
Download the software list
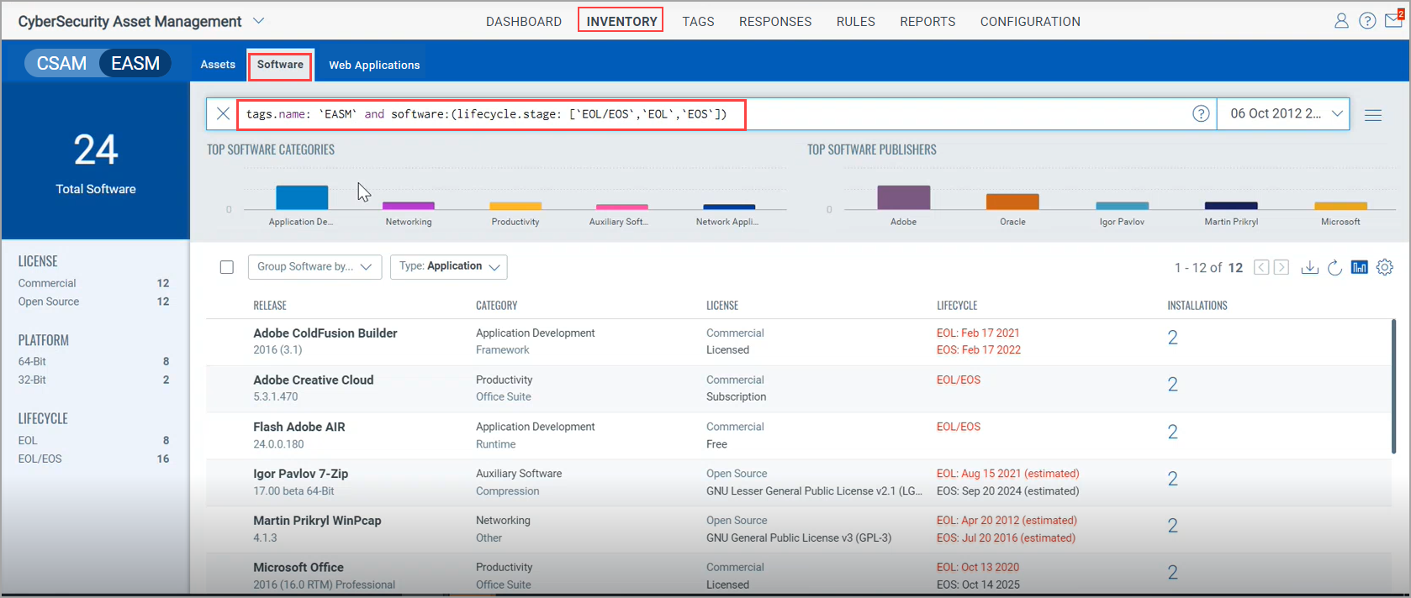click(x=1309, y=267)
